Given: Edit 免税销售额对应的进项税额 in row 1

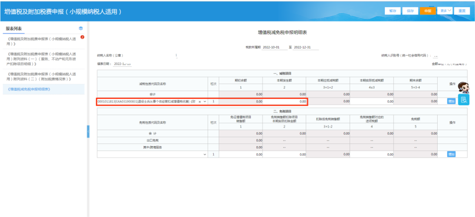Looking at the screenshot, I should tap(371, 154).
